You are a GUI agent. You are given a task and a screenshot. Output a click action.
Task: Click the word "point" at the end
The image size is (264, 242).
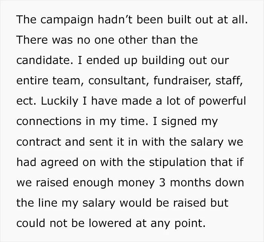(x=190, y=224)
